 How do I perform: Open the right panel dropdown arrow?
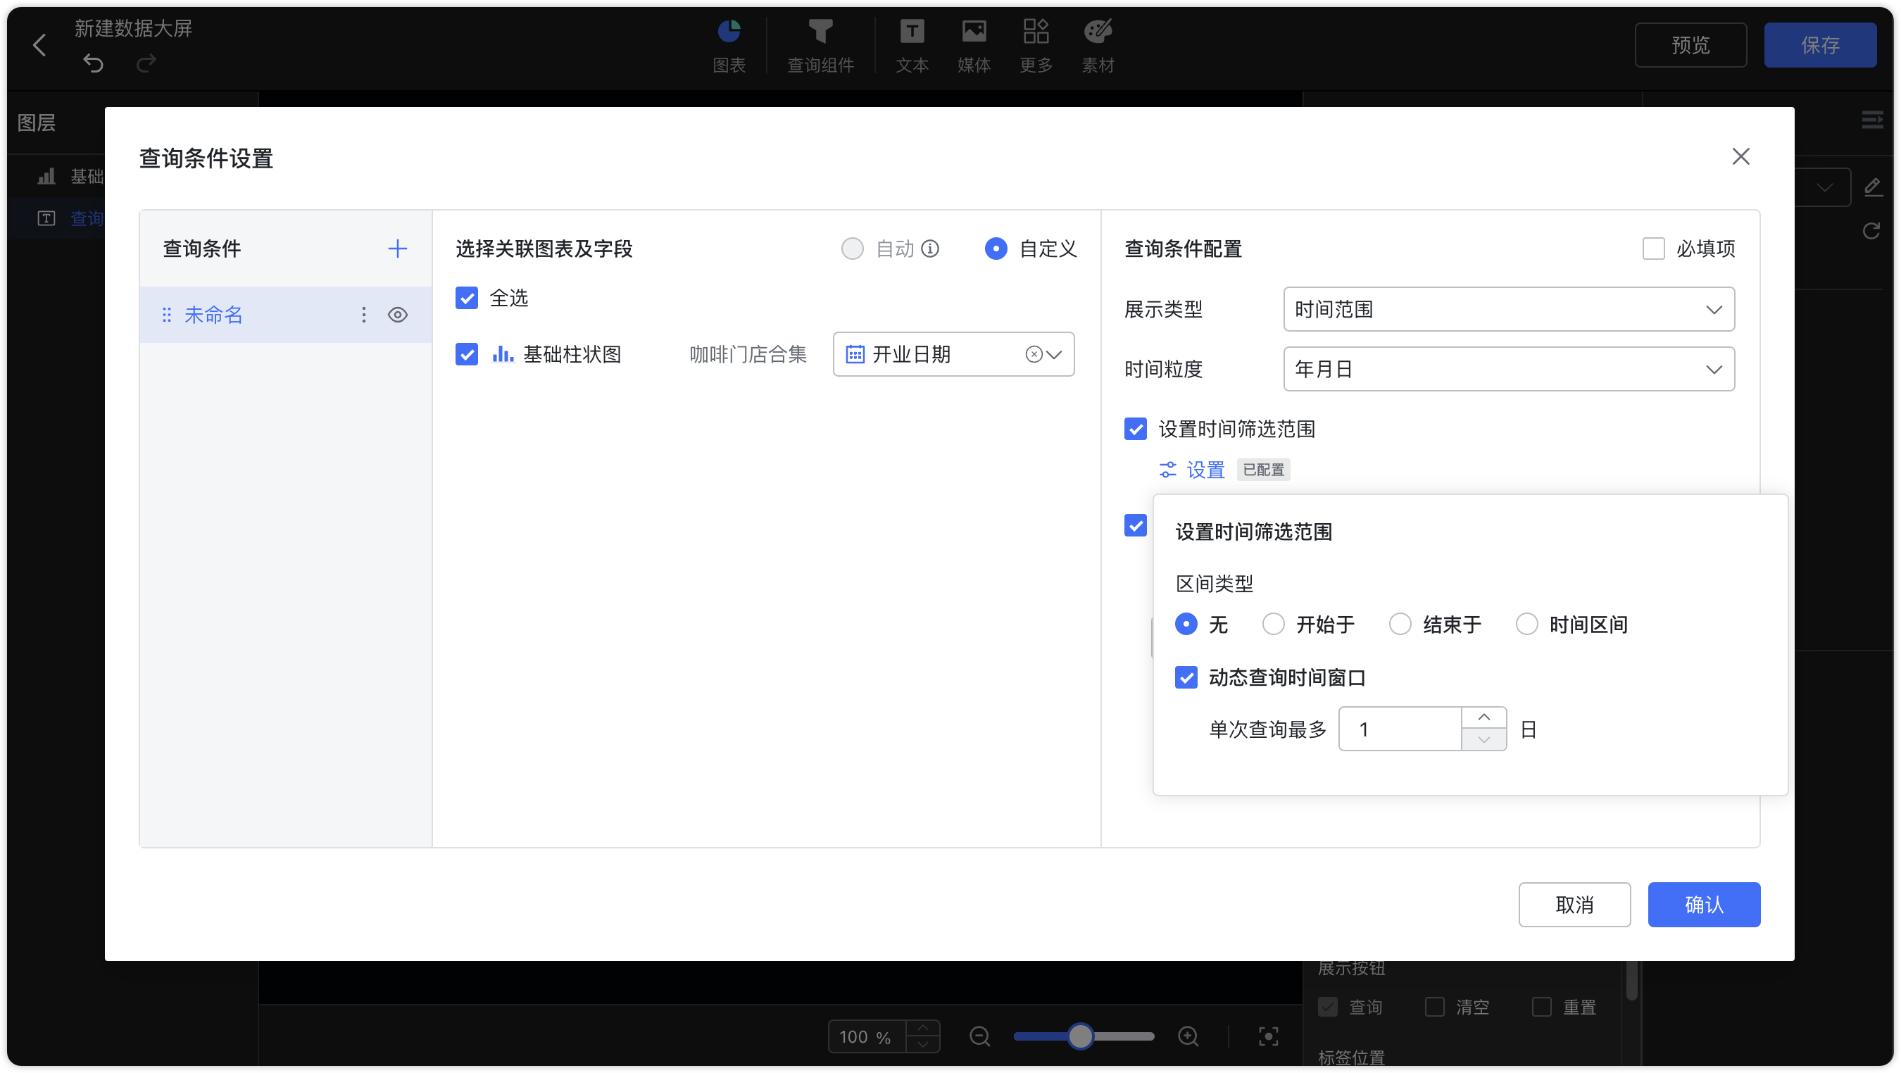[x=1825, y=187]
